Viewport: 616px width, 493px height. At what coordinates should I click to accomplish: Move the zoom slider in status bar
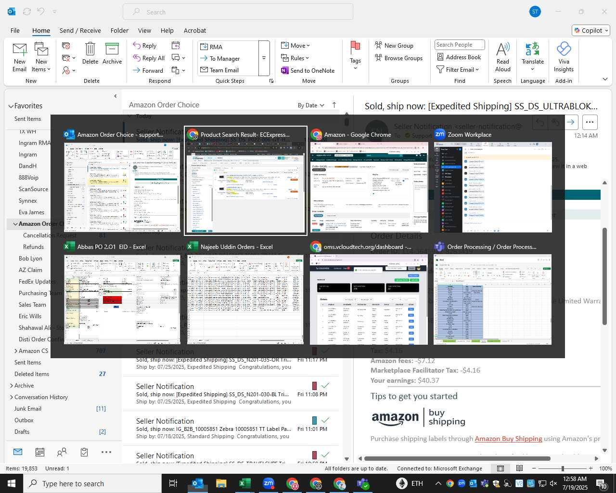pos(563,468)
